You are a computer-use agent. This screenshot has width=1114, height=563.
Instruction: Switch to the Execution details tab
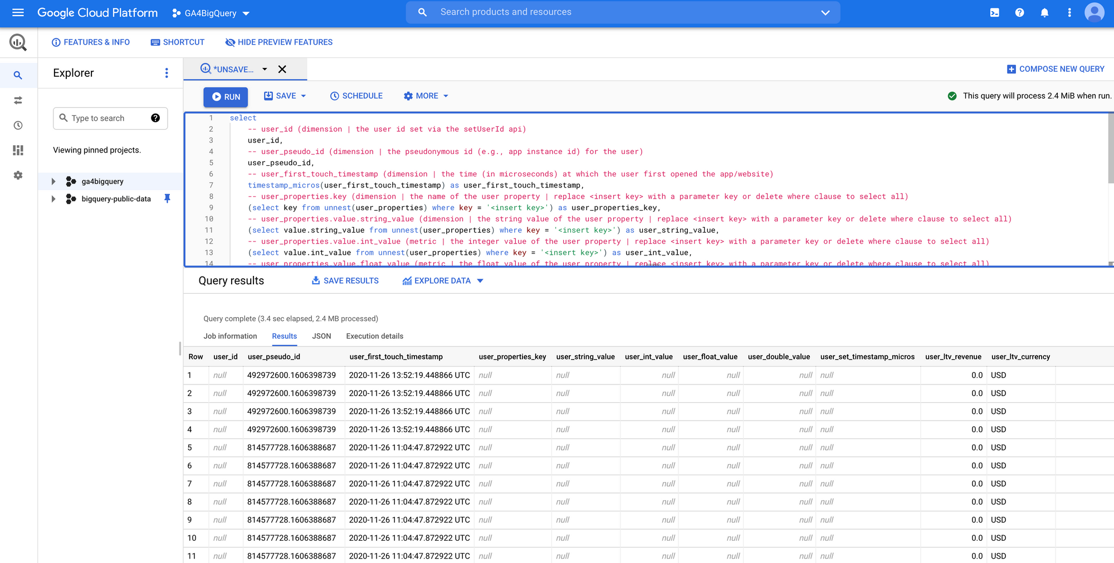click(x=375, y=336)
